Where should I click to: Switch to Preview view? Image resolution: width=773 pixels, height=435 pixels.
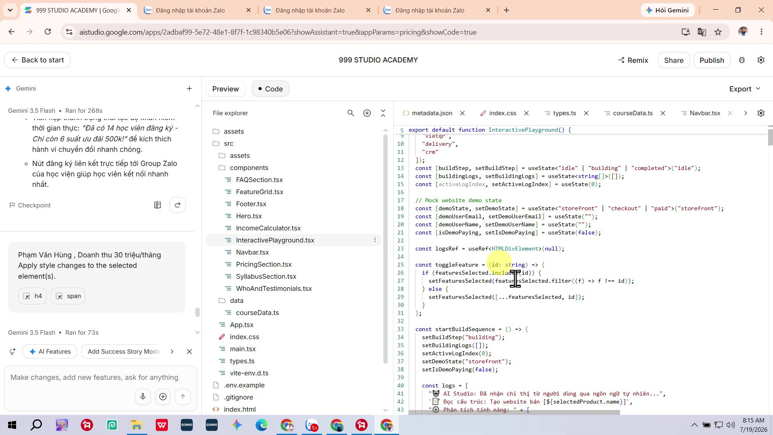click(225, 89)
